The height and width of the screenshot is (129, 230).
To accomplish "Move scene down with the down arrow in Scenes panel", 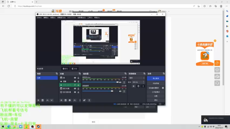I will point(52,100).
